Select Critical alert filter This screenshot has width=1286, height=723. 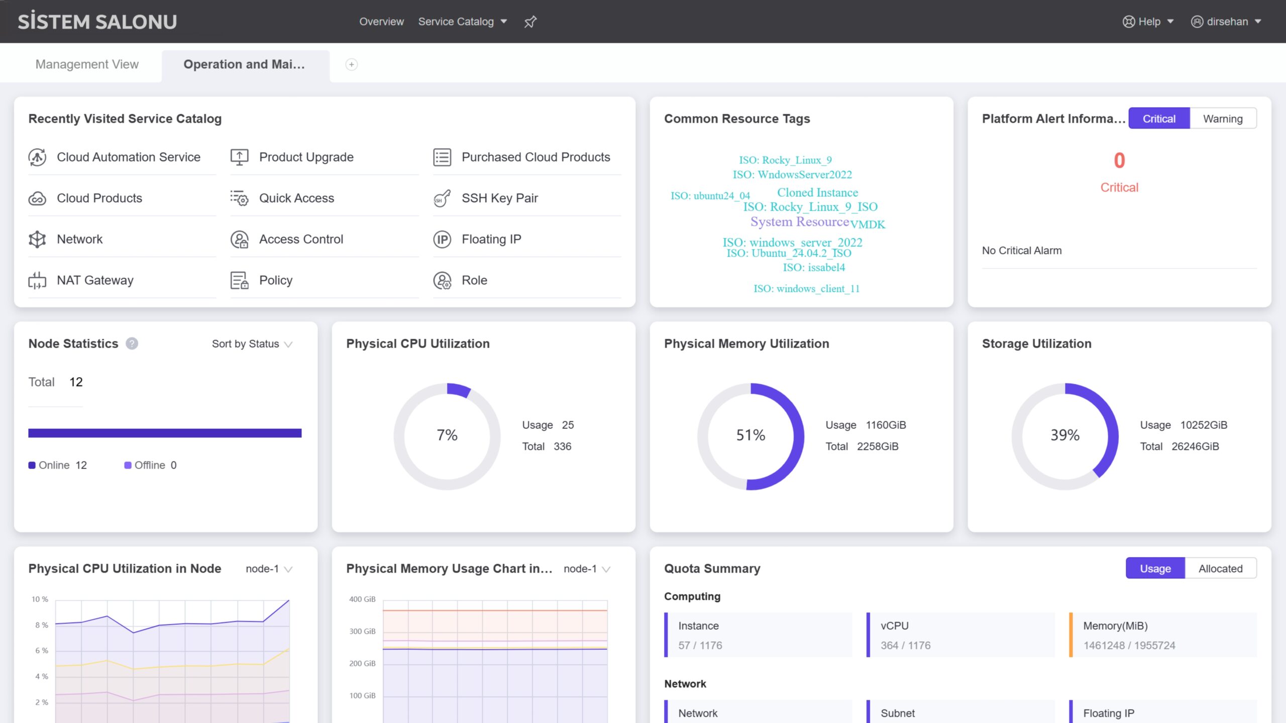[x=1158, y=118]
